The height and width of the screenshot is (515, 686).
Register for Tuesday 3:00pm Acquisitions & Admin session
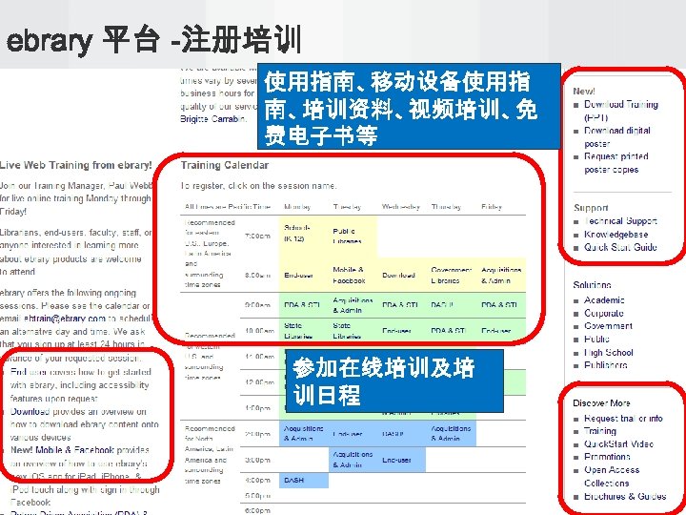[353, 460]
